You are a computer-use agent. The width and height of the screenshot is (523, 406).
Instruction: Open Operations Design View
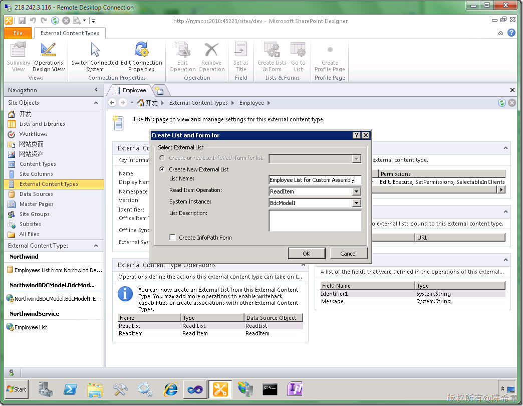(x=49, y=57)
